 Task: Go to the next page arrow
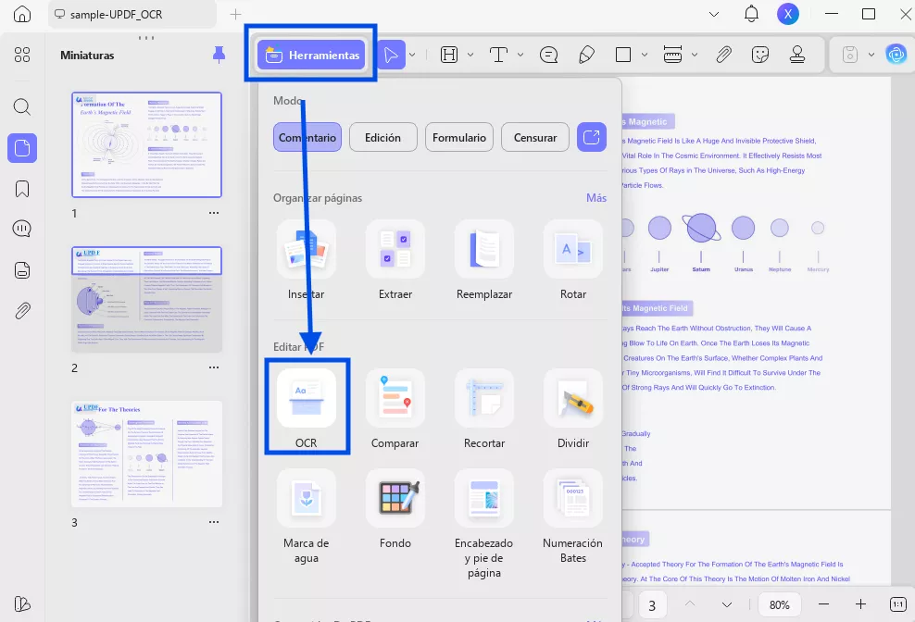pos(726,604)
